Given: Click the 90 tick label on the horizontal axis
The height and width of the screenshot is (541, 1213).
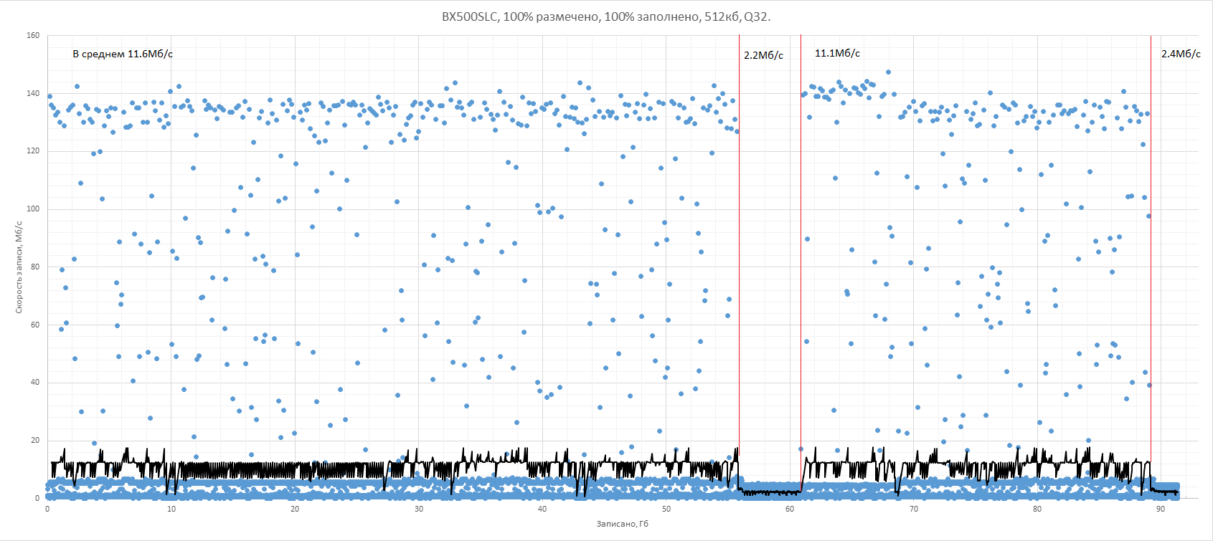Looking at the screenshot, I should pyautogui.click(x=1161, y=509).
